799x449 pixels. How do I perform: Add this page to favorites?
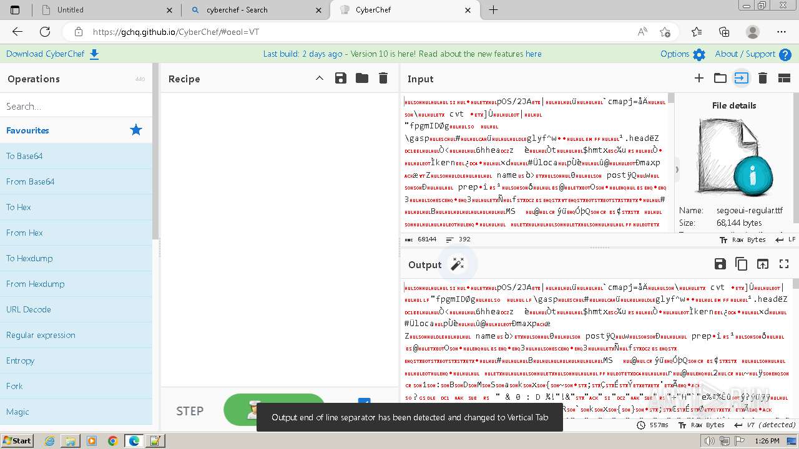pyautogui.click(x=665, y=32)
